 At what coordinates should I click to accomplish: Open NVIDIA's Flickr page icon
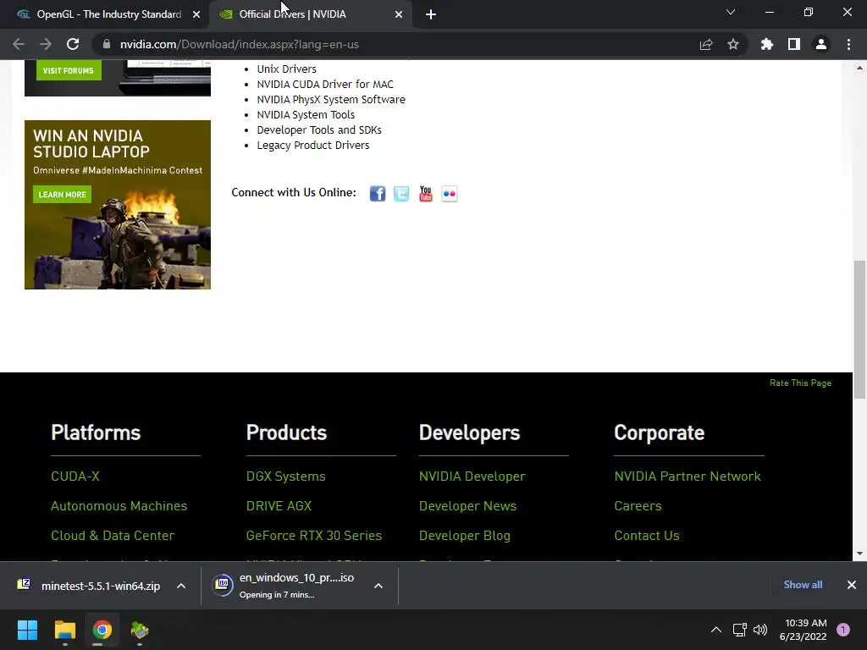click(449, 194)
